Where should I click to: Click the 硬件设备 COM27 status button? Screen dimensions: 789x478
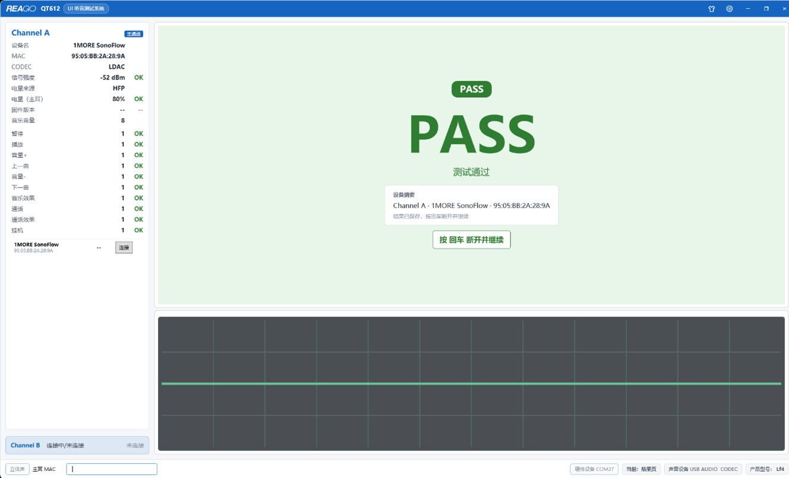pyautogui.click(x=594, y=469)
